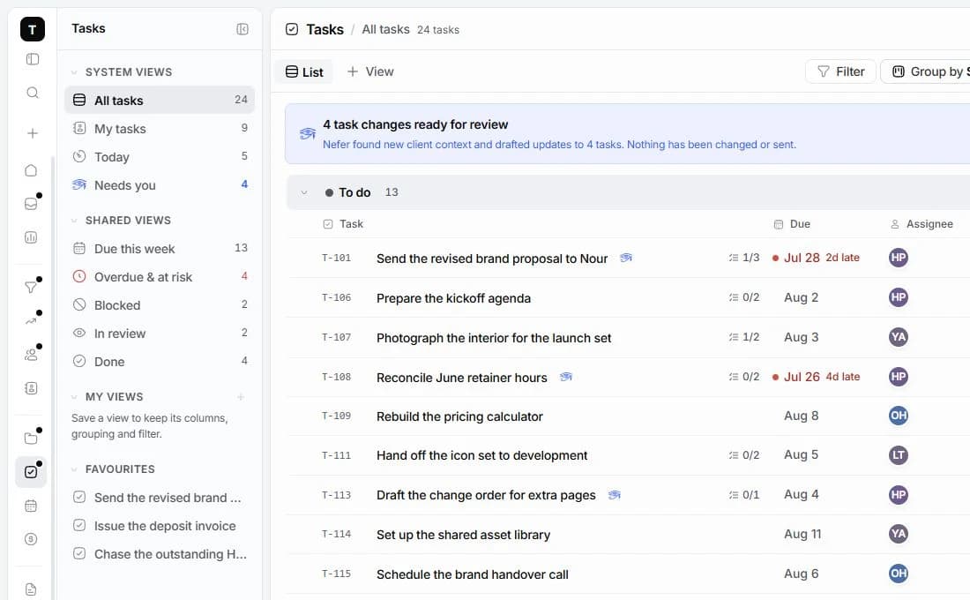Click the Assignee column header
This screenshot has height=600, width=970.
921,224
